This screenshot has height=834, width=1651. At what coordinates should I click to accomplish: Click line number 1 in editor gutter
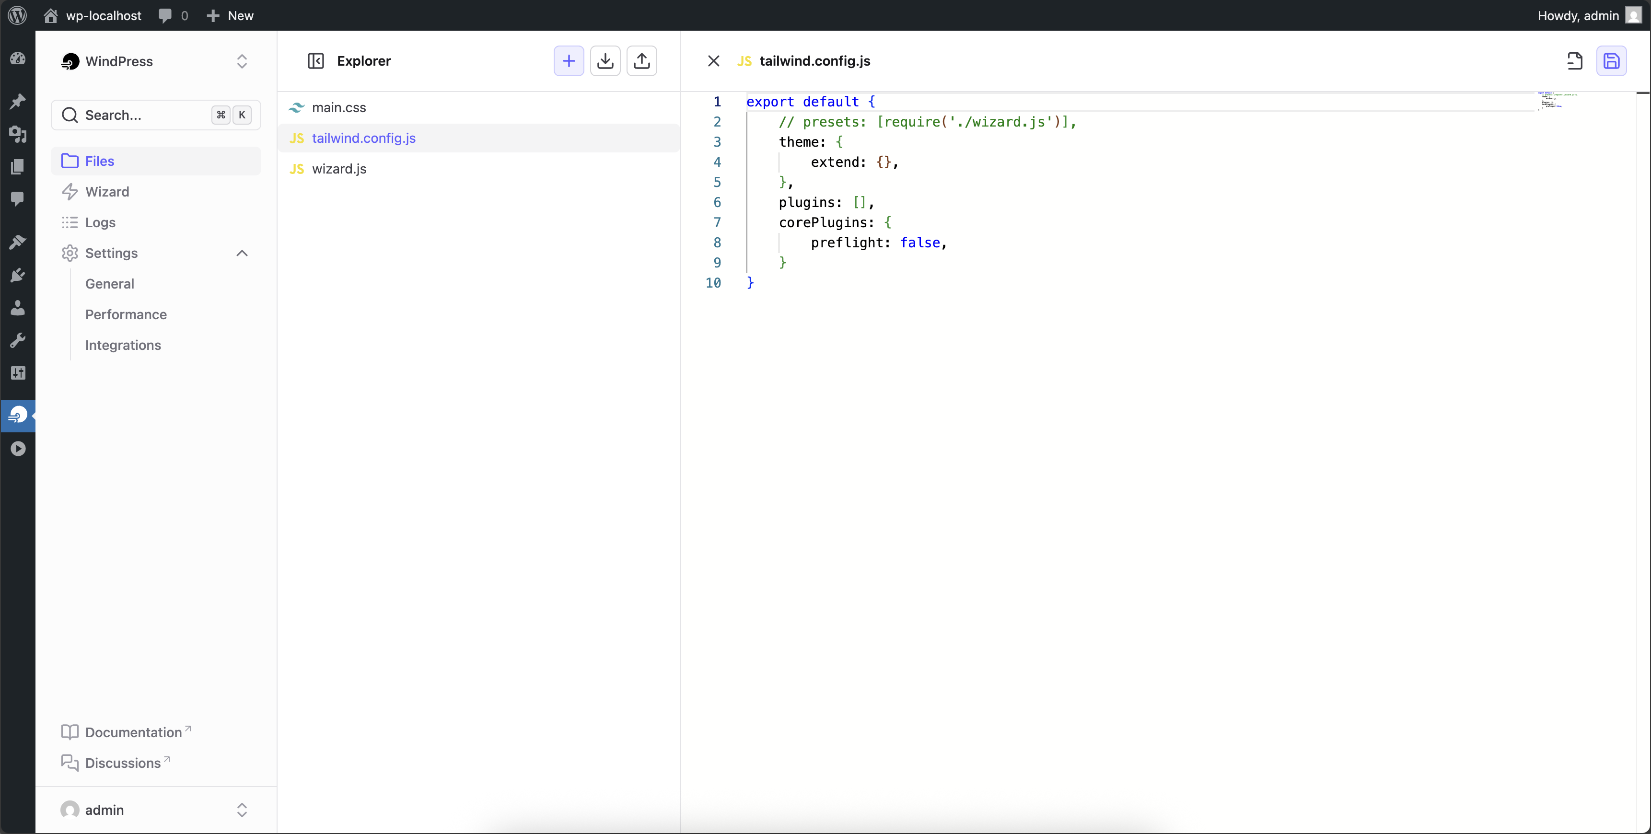pyautogui.click(x=717, y=101)
